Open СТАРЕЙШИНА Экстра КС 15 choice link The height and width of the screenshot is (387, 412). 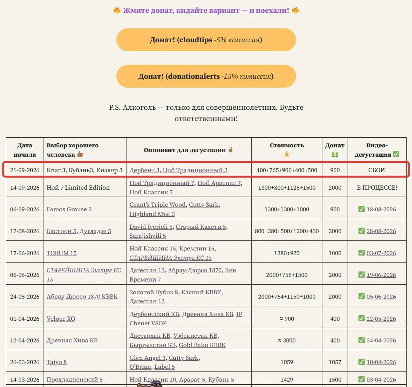(83, 275)
